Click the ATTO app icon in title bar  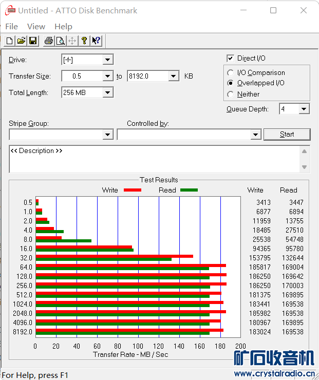pos(9,10)
